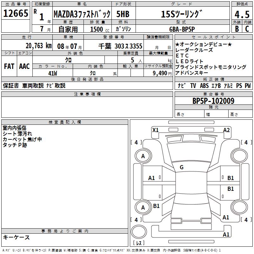Click the mileage 20,763 km

coord(39,46)
